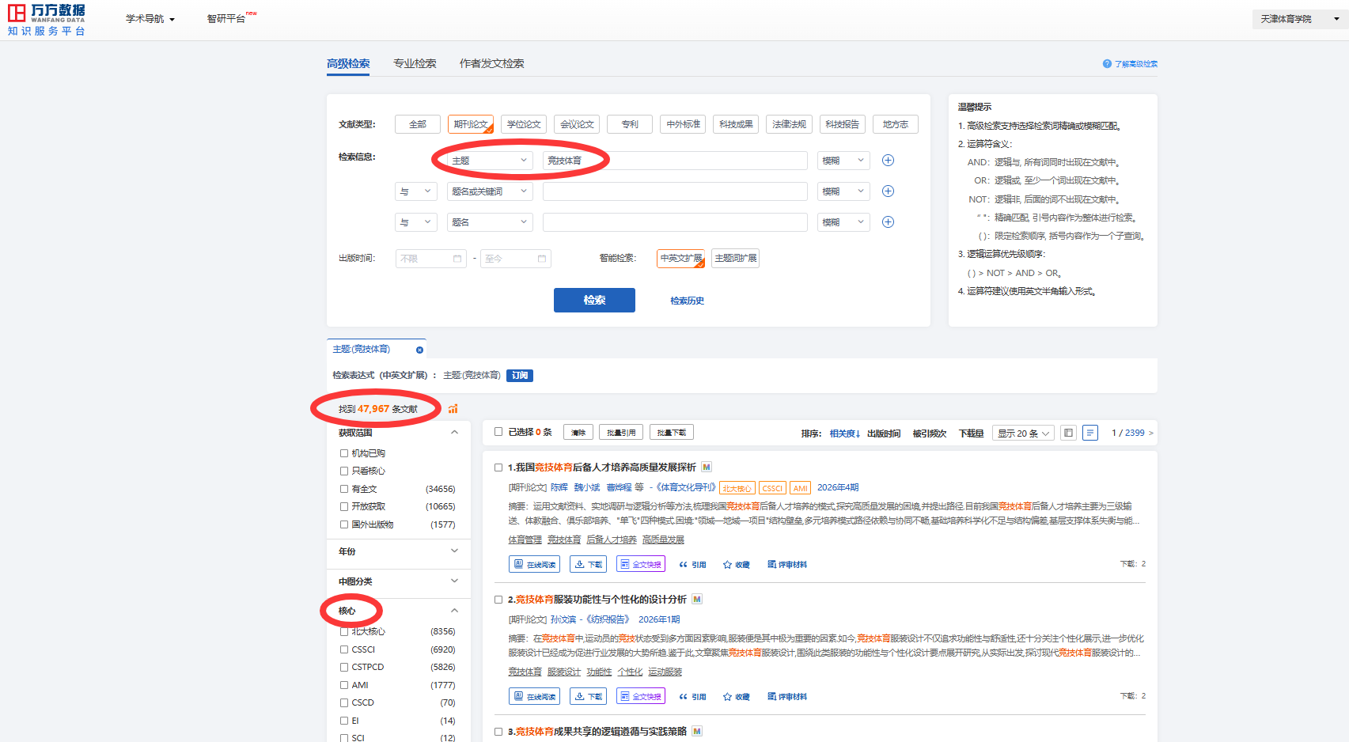Select the first search result checkbox

(498, 468)
